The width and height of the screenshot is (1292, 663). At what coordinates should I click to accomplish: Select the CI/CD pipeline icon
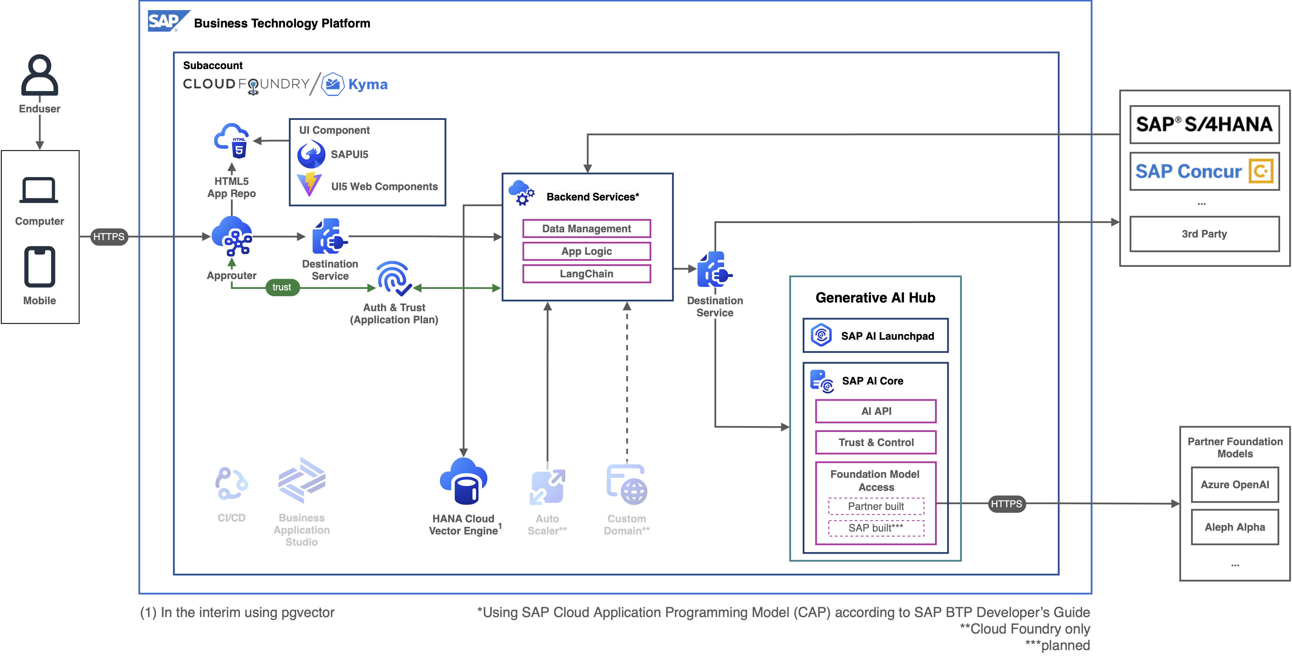pyautogui.click(x=231, y=484)
